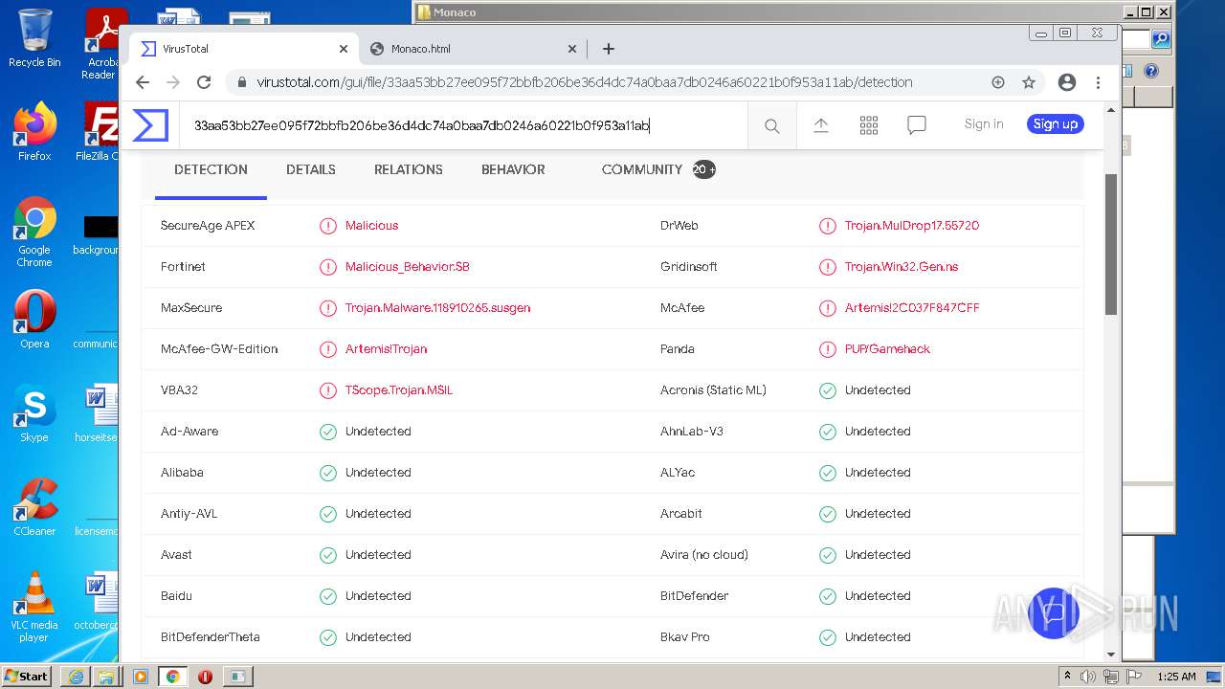Click the upload file icon
Viewport: 1225px width, 689px height.
(x=821, y=124)
